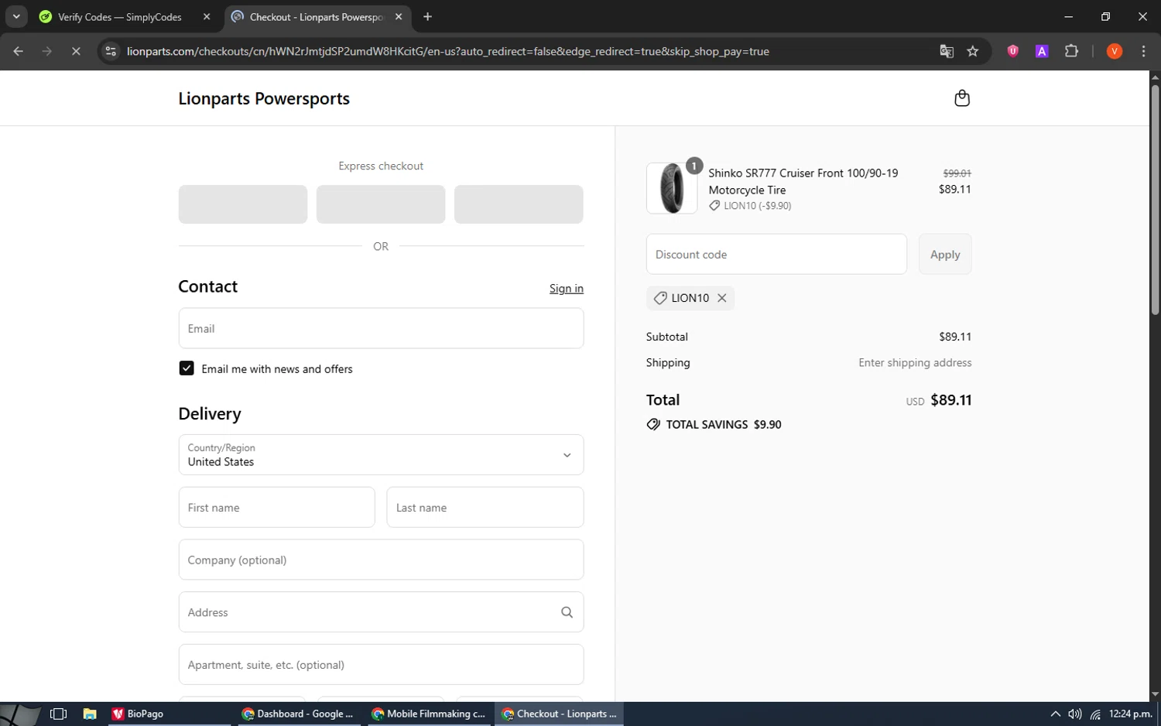Open the Chrome profile avatar V

click(1115, 51)
